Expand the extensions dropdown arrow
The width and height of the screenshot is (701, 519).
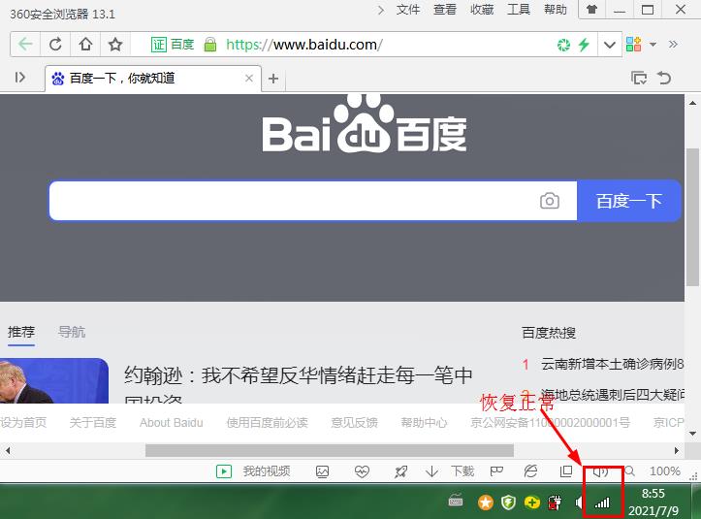(653, 45)
